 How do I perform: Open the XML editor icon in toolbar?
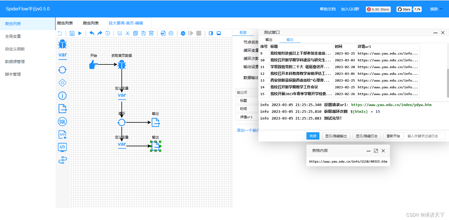[163, 33]
